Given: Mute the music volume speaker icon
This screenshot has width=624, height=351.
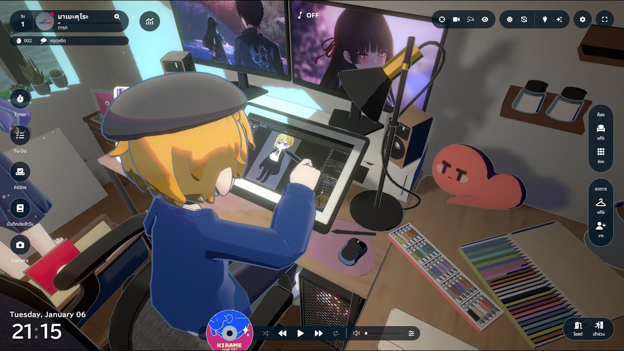Looking at the screenshot, I should point(356,333).
